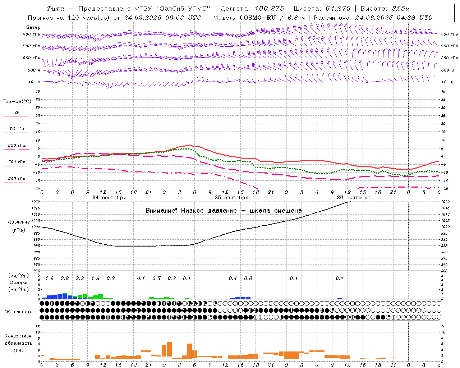
Task: Click the precipitation value "0.6"
Action: coord(248,279)
